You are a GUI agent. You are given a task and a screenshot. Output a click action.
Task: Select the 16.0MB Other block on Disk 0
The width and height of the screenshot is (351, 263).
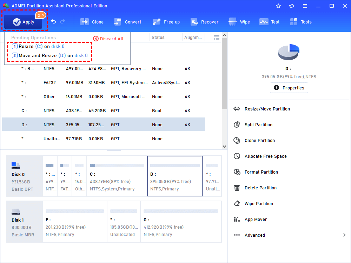point(79,176)
